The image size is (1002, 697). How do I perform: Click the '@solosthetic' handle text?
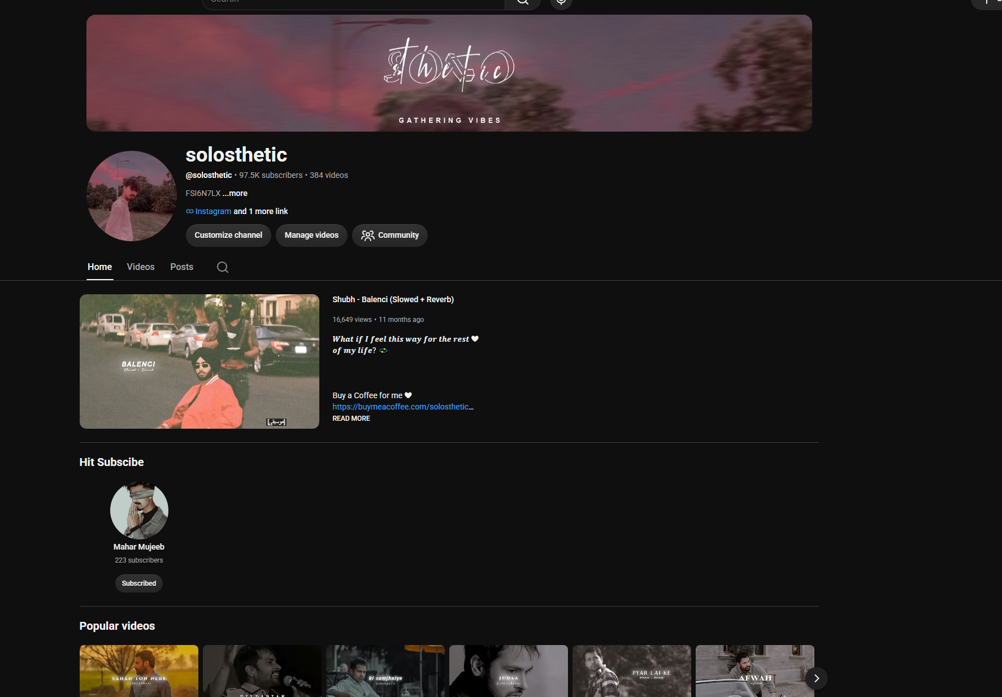209,175
